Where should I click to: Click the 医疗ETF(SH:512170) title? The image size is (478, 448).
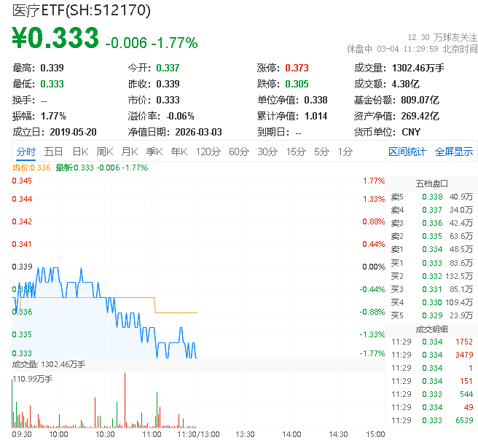tap(82, 10)
